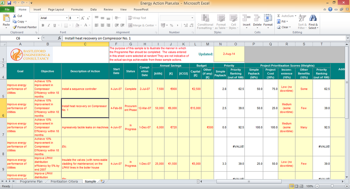The image size is (350, 189).
Task: Switch to Formulas ribbon tab
Action: point(77,9)
